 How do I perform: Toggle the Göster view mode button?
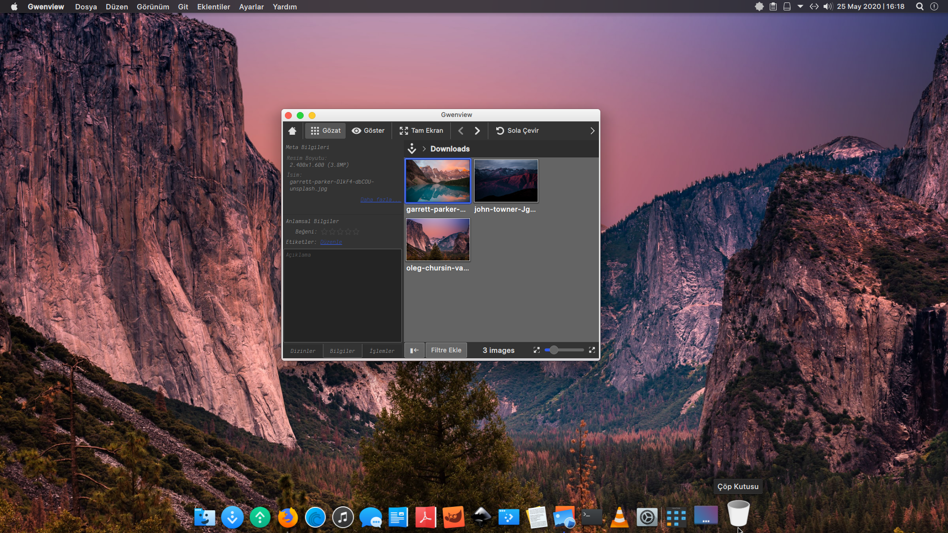368,131
